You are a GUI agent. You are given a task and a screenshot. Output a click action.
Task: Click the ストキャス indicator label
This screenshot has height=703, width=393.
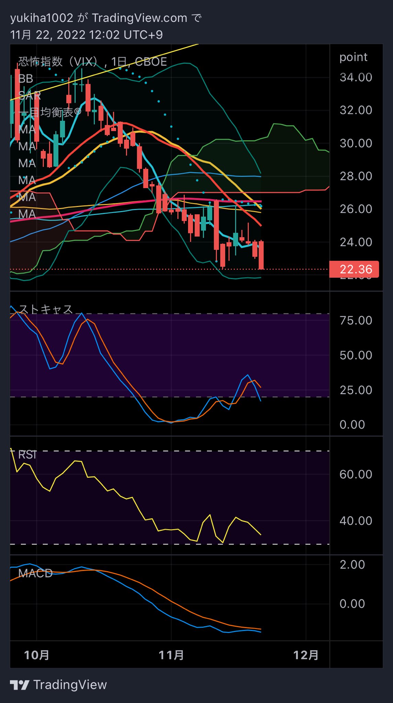pos(46,309)
